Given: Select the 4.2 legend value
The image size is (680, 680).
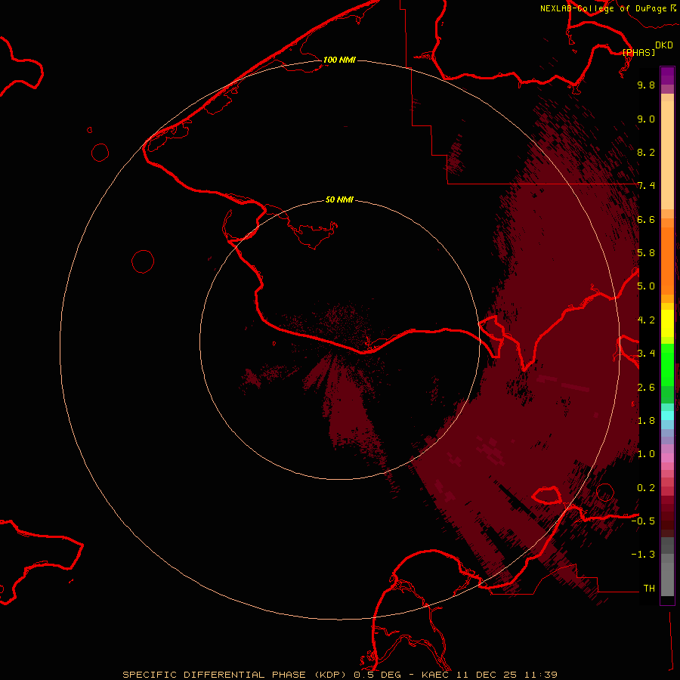Looking at the screenshot, I should 646,320.
